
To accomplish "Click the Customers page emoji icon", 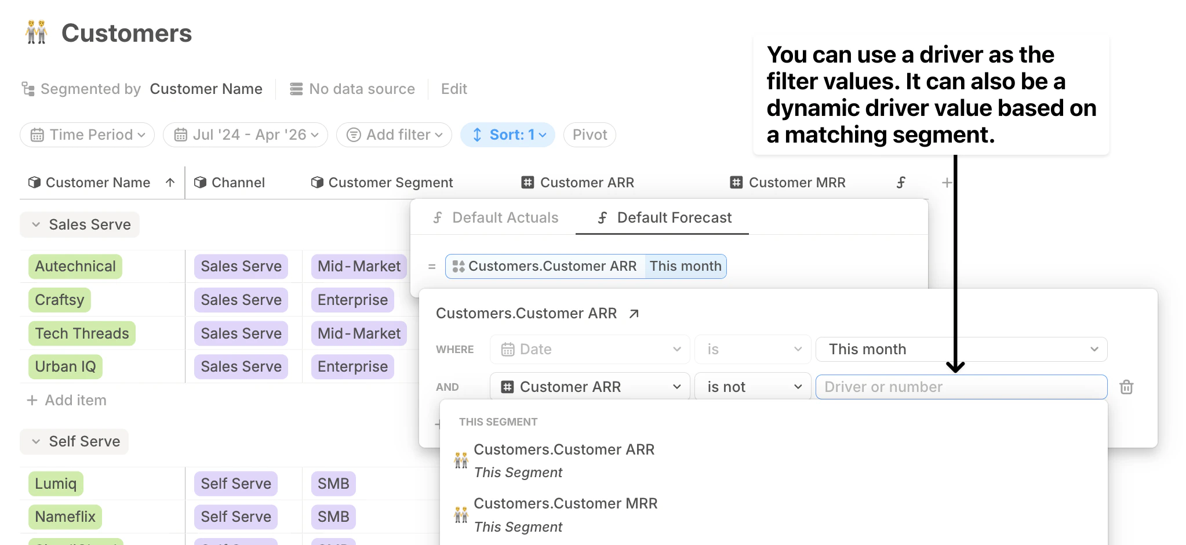I will pos(37,32).
